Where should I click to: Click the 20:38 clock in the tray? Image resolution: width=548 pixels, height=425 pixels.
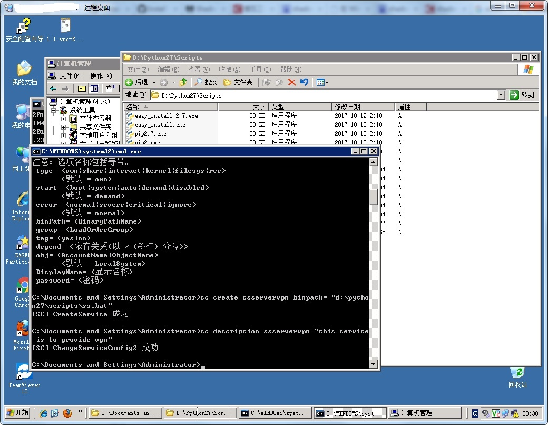530,413
